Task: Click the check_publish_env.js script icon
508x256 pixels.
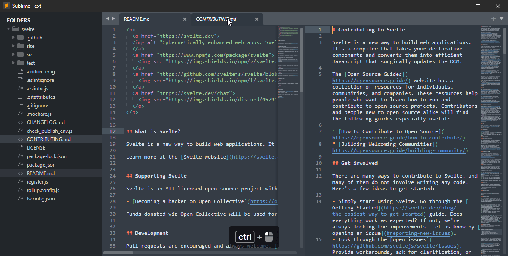Action: pyautogui.click(x=20, y=131)
